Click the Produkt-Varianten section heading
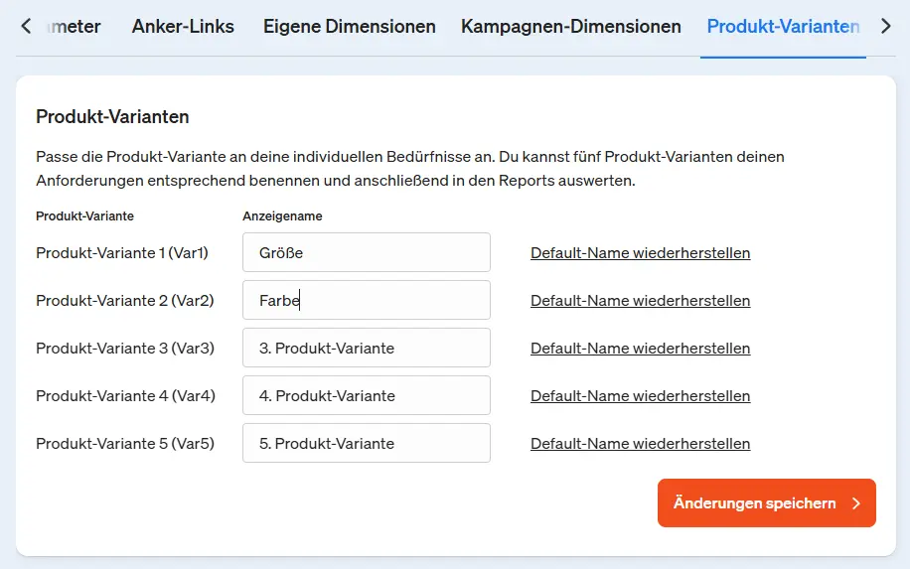The height and width of the screenshot is (569, 910). pyautogui.click(x=112, y=117)
